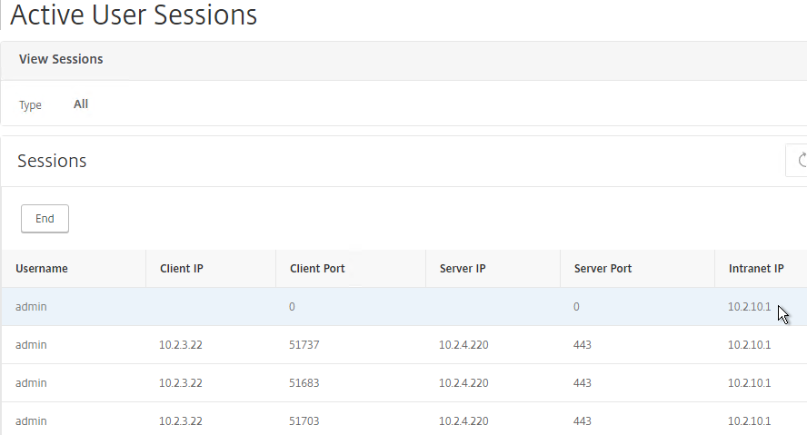The image size is (807, 435).
Task: Click the Type label
Action: 30,105
